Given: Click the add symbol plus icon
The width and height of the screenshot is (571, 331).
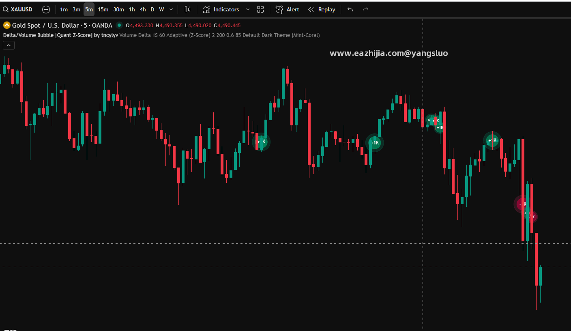Looking at the screenshot, I should [46, 9].
